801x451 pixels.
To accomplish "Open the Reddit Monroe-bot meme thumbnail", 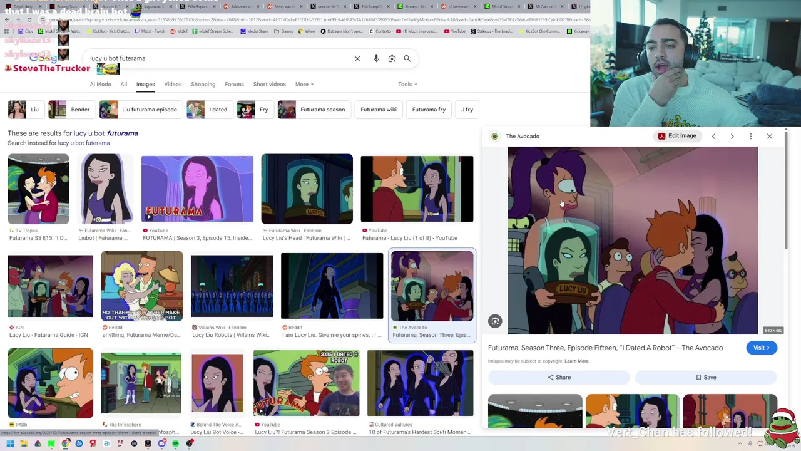I will click(x=142, y=286).
